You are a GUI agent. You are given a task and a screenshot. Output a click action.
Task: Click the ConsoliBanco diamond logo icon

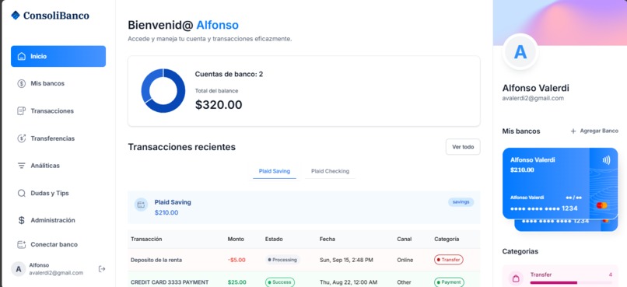click(x=16, y=16)
